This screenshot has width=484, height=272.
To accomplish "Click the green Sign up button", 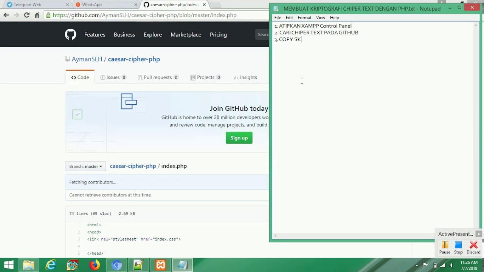I will 239,138.
